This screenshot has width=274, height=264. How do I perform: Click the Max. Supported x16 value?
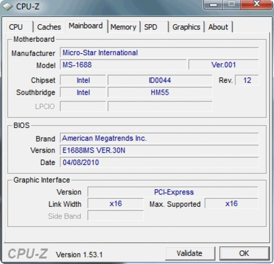[x=231, y=203]
